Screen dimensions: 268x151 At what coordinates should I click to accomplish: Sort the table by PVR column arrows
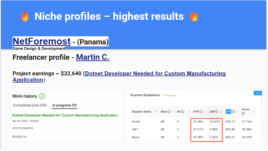[205, 112]
